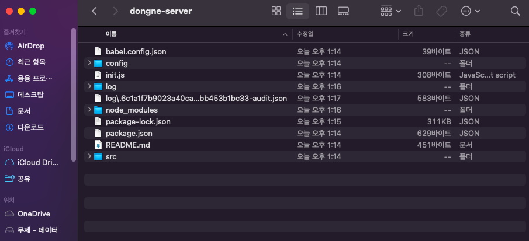Open 공유 shared folder in sidebar
The image size is (529, 241).
[24, 179]
